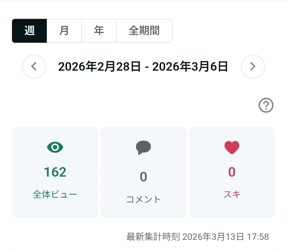This screenshot has height=251, width=287.
Task: Click the red 0 likes count
Action: pos(232,172)
